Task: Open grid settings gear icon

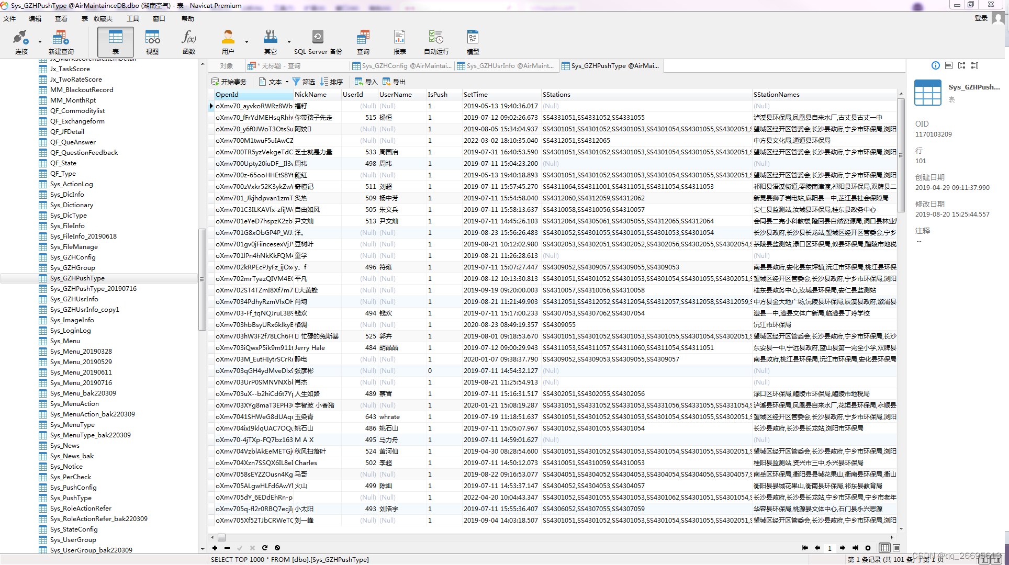Action: coord(868,548)
